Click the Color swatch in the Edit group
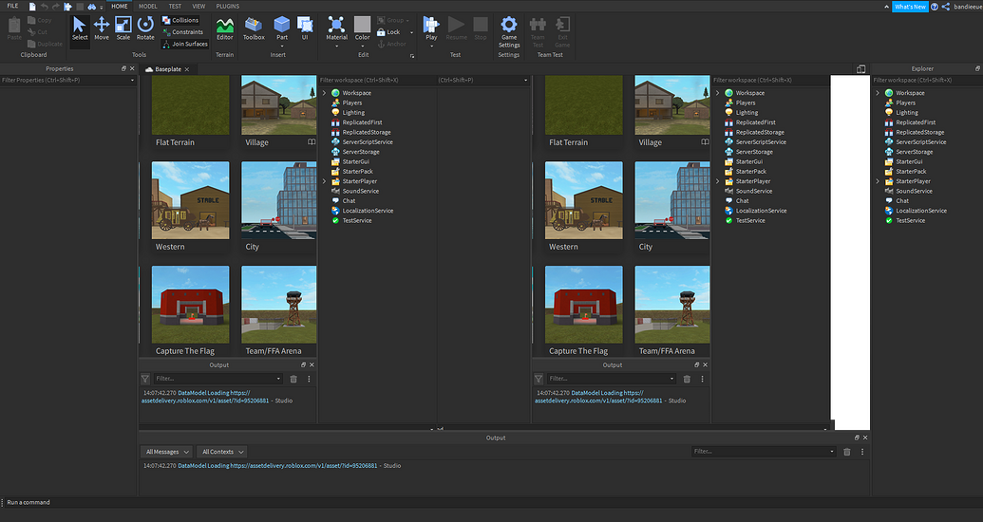The width and height of the screenshot is (983, 522). point(363,27)
